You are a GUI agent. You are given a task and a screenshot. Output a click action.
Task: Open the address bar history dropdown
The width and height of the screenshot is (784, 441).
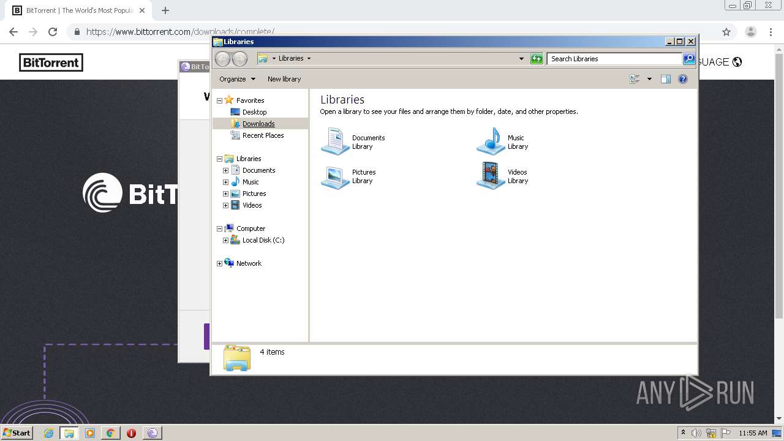(x=521, y=59)
